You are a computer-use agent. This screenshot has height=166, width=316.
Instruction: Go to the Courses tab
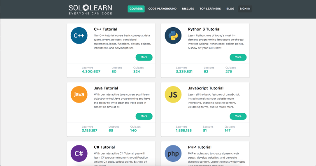pyautogui.click(x=136, y=9)
